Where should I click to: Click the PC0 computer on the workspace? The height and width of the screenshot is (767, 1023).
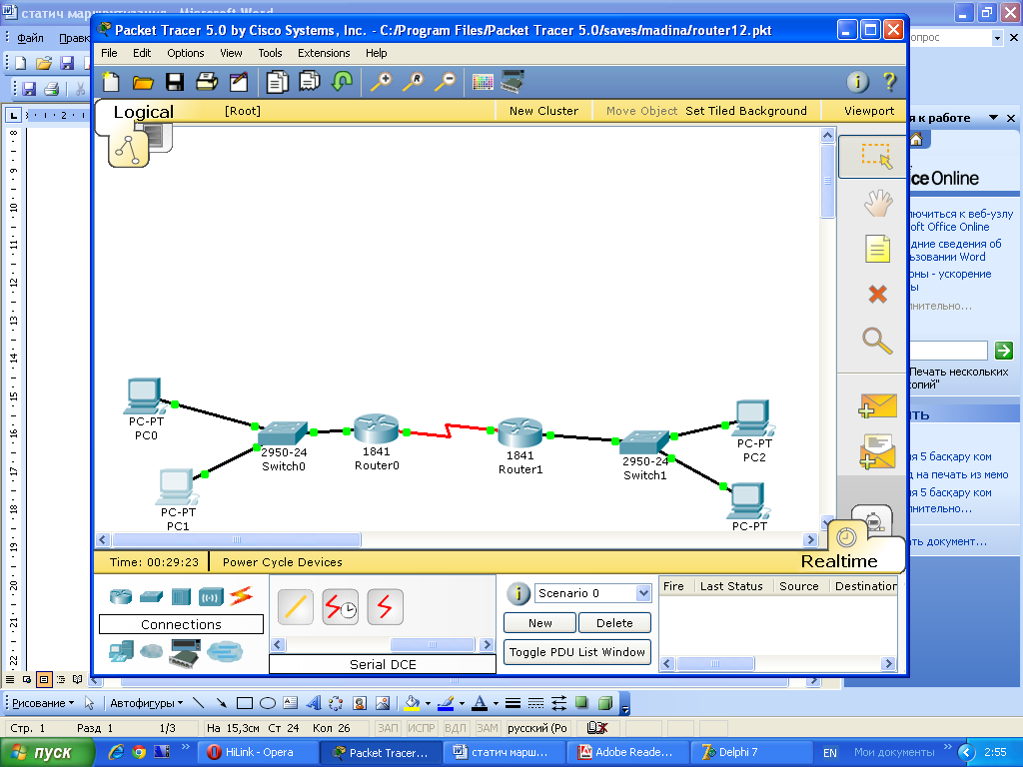pyautogui.click(x=144, y=395)
